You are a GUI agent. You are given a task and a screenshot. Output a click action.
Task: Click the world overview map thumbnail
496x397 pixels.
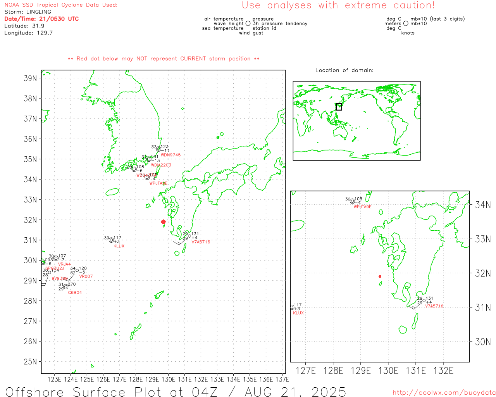356,121
